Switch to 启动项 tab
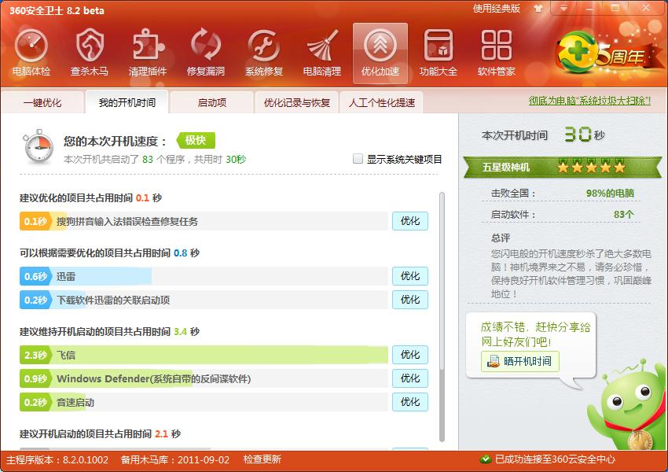 [211, 102]
